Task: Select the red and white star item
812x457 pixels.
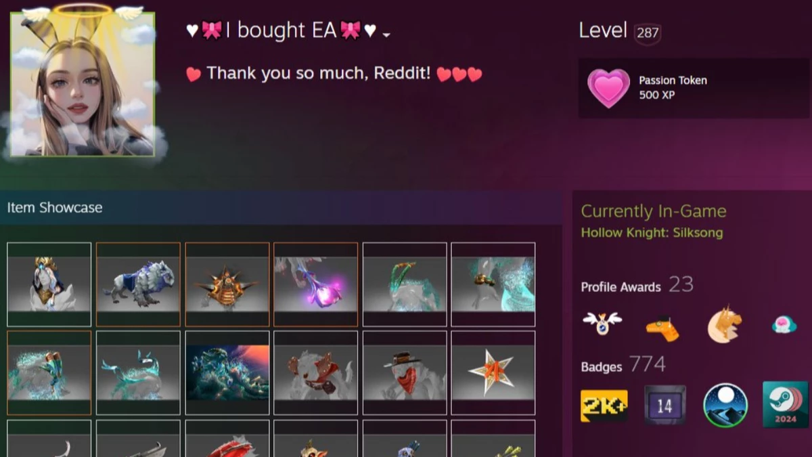Action: [x=493, y=373]
